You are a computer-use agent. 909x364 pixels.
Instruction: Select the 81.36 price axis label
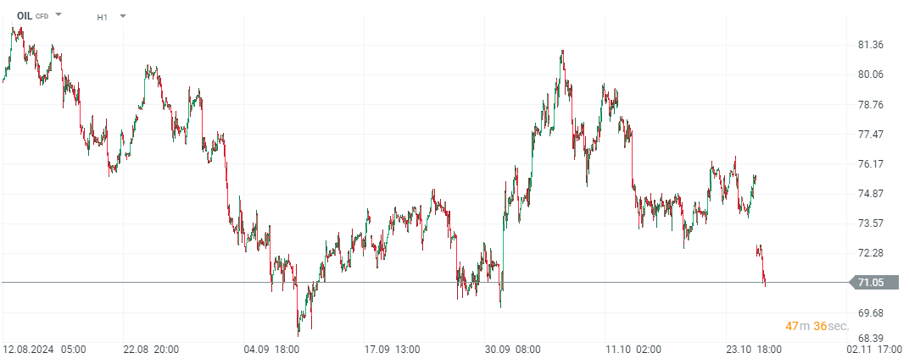(x=872, y=45)
